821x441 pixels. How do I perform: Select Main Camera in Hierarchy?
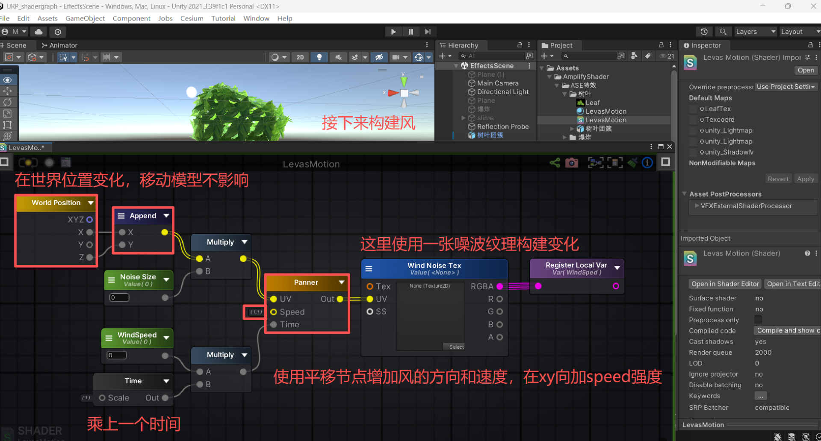click(x=497, y=83)
